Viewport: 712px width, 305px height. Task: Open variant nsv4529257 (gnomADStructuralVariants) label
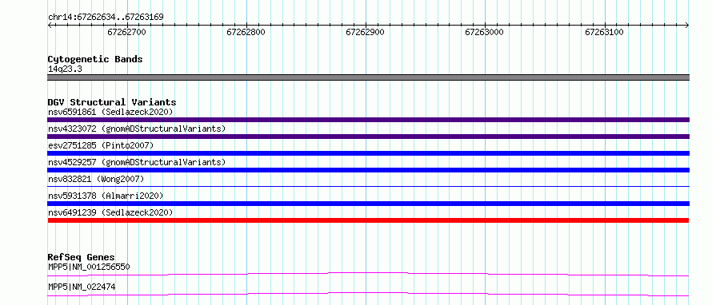137,162
